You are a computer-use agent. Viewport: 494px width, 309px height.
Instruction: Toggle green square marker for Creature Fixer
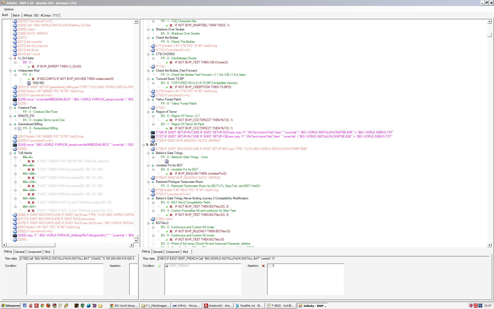coord(15,108)
